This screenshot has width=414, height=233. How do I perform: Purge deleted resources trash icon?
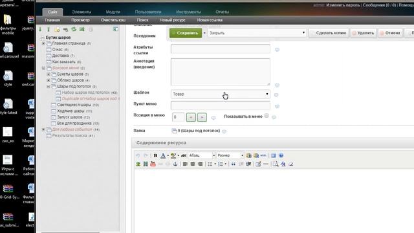coord(91,29)
